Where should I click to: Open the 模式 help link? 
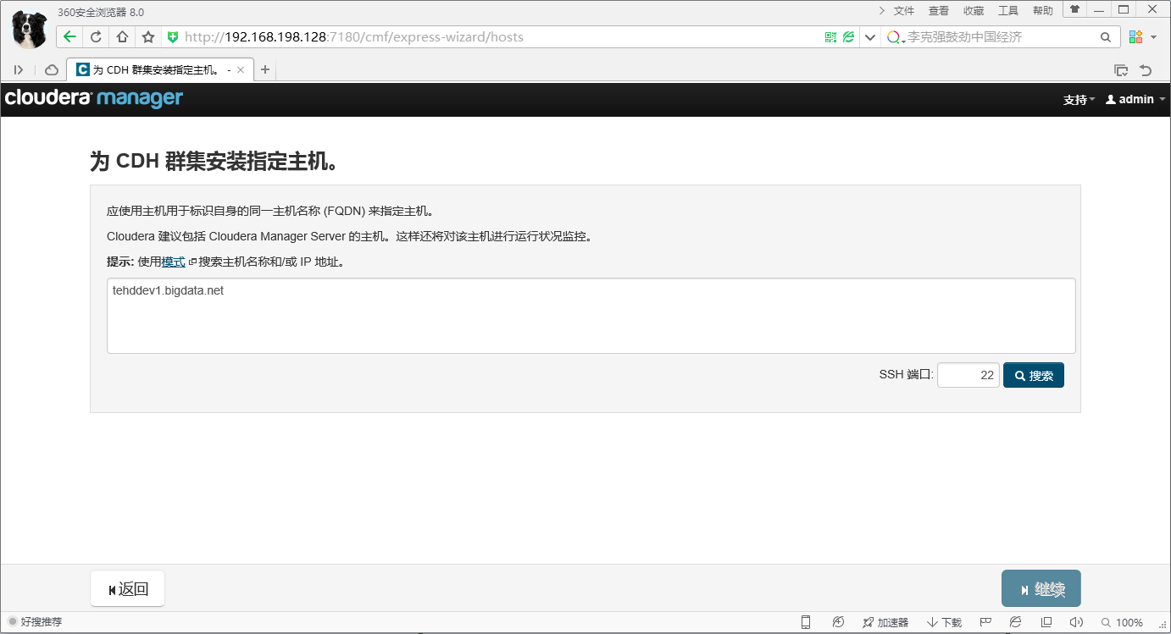[174, 262]
